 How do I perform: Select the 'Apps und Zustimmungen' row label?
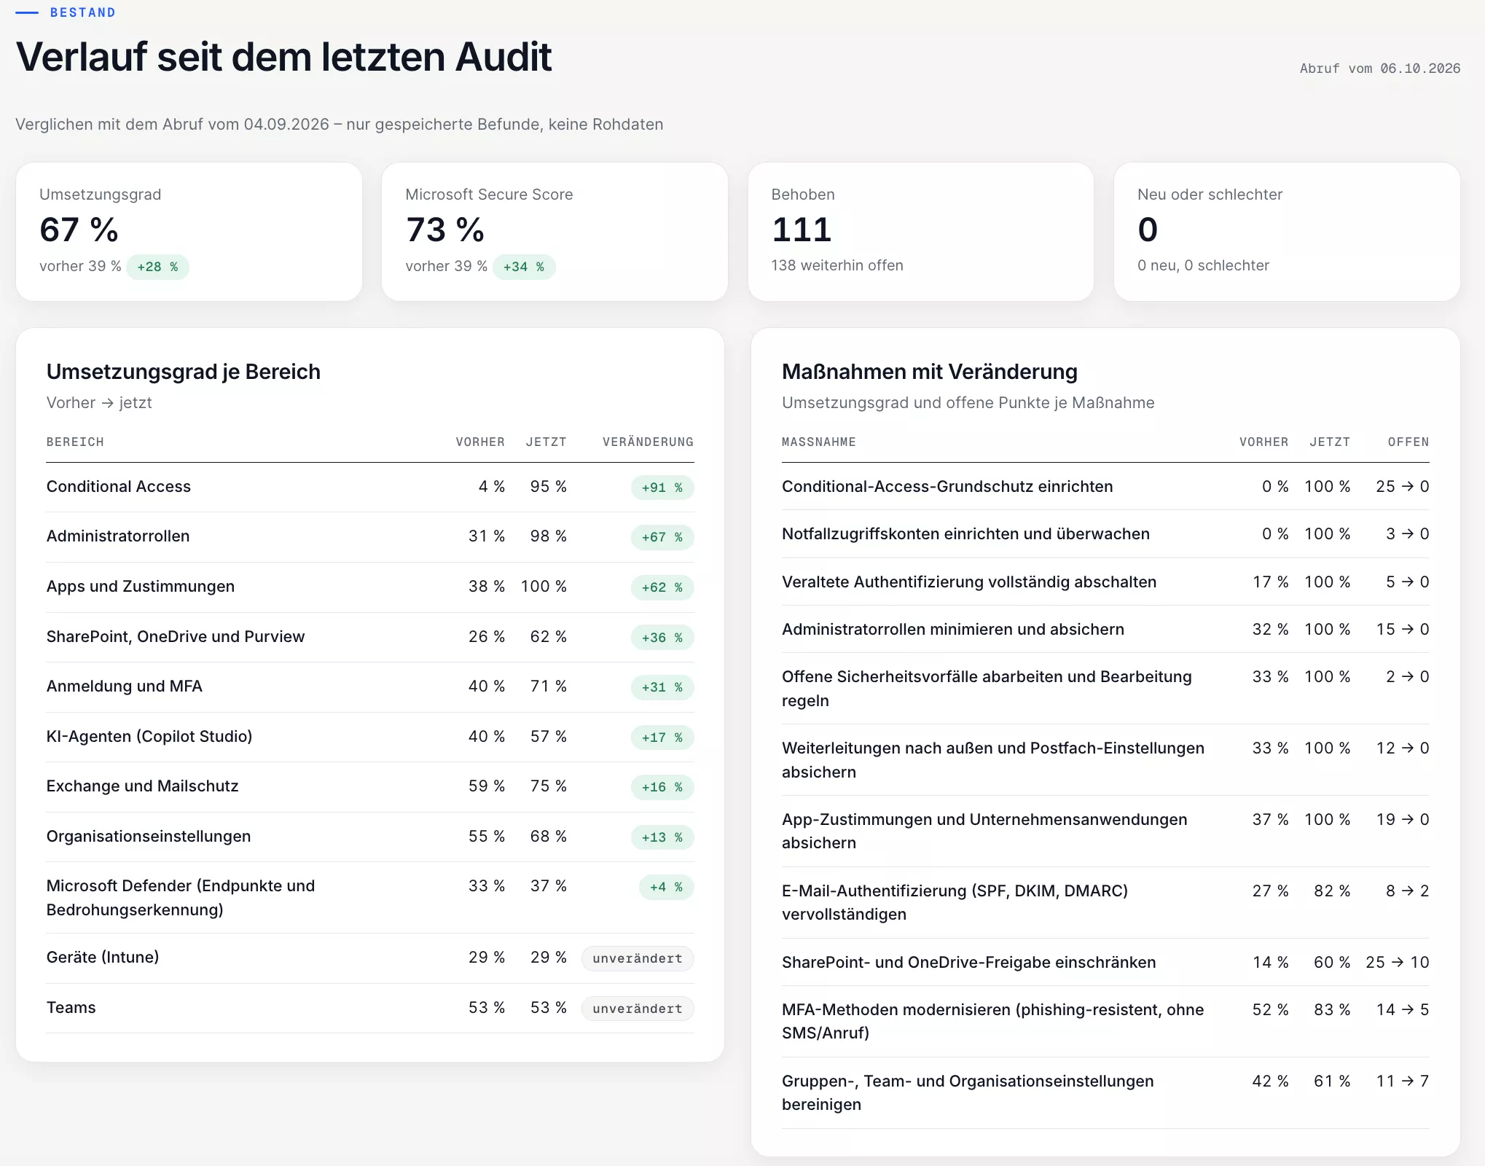141,586
